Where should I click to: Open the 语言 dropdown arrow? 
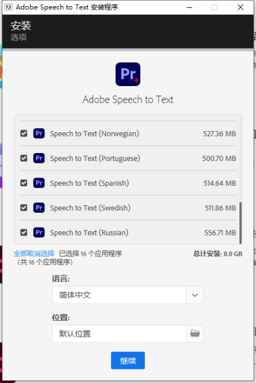click(195, 295)
